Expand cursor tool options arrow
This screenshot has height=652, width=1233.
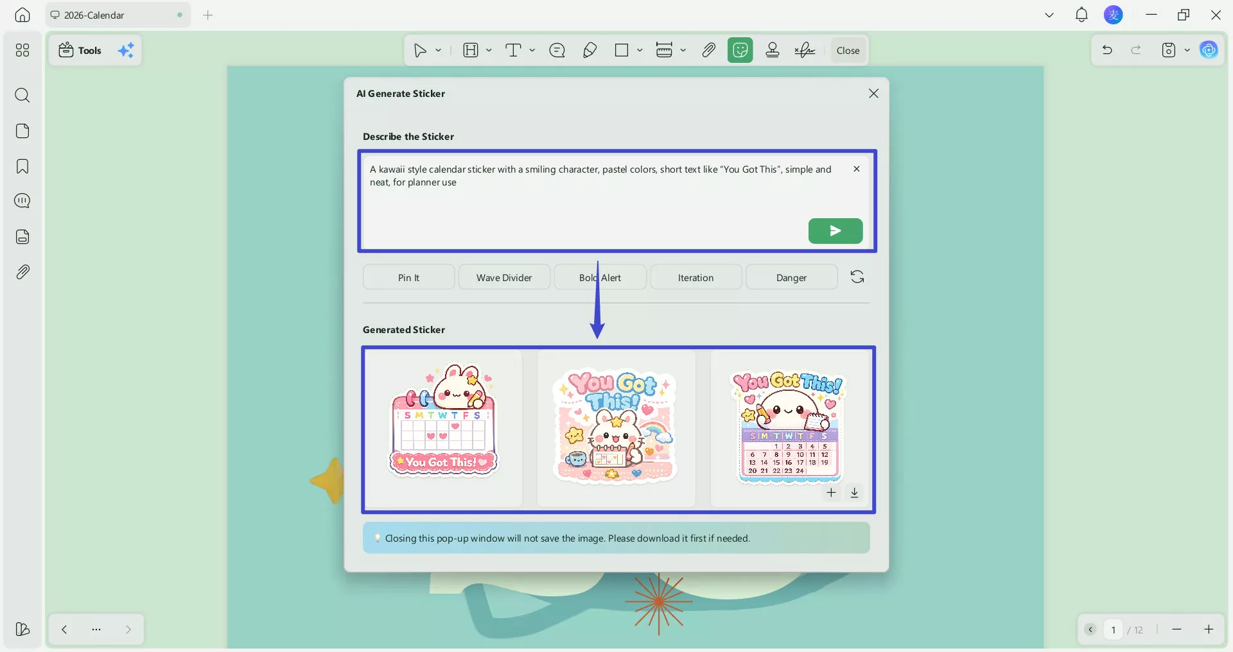(x=439, y=50)
